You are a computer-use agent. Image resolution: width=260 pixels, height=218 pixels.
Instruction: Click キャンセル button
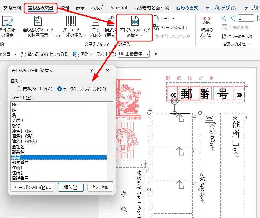click(100, 188)
